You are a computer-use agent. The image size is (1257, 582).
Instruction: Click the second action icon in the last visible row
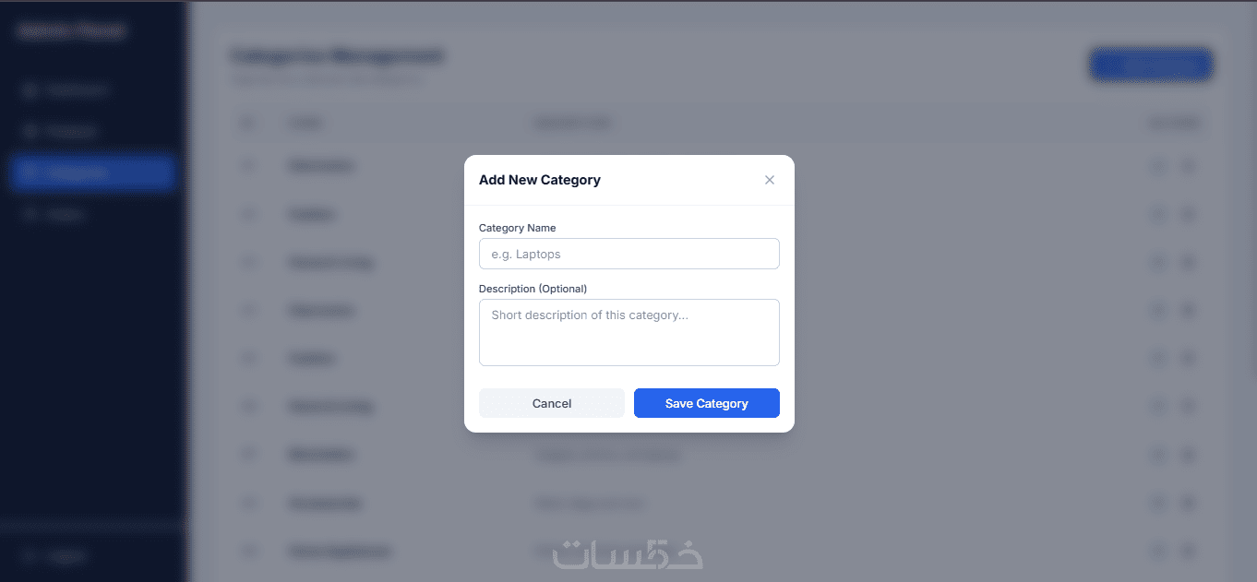pyautogui.click(x=1189, y=551)
